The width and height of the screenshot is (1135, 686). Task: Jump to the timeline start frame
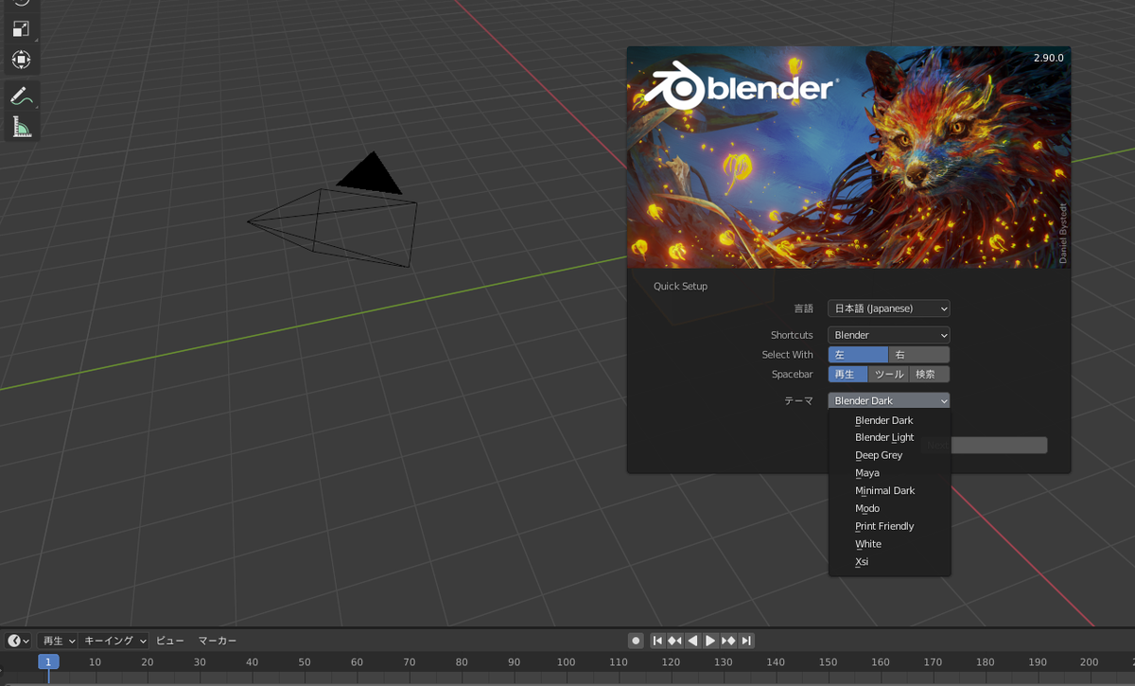coord(657,641)
